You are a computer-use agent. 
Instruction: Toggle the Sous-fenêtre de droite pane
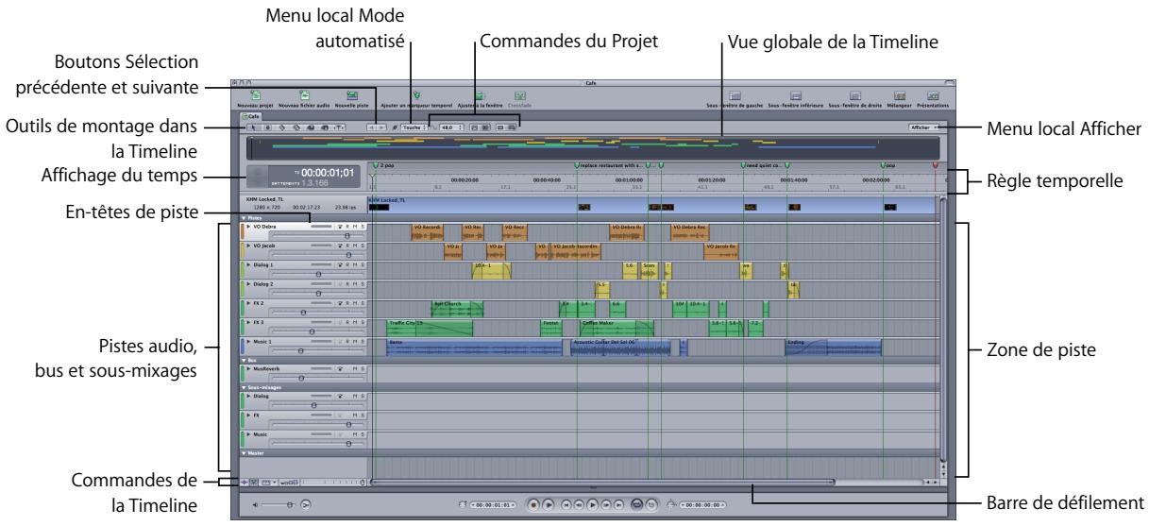click(x=856, y=95)
